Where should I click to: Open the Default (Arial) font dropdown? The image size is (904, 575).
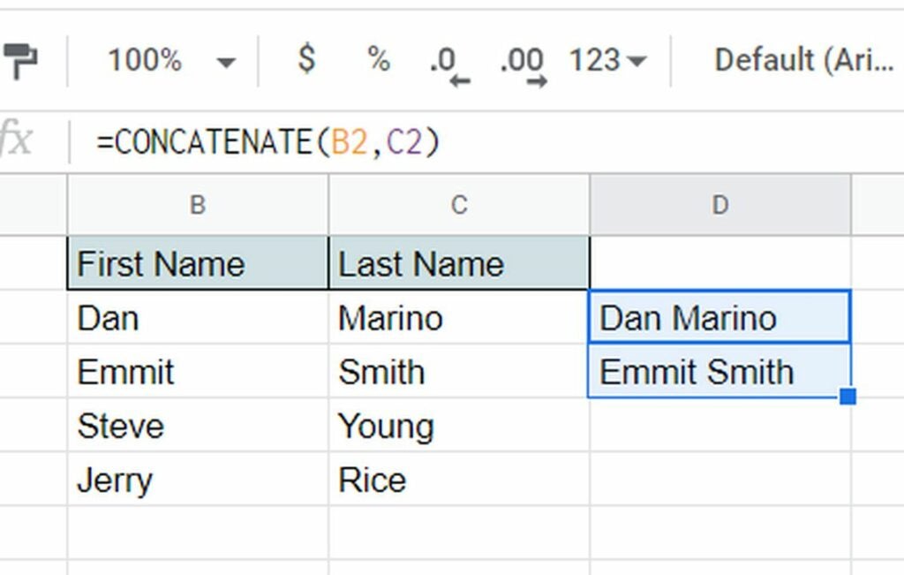point(803,60)
